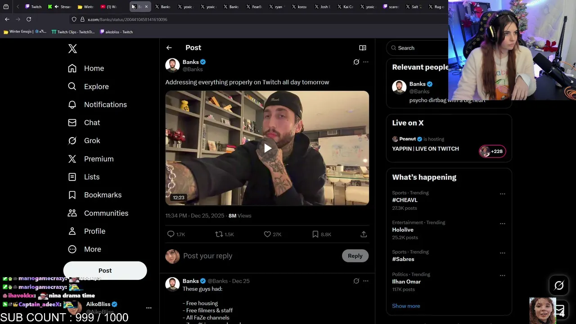Click the white Post button
Screen dimensions: 576x324
point(105,270)
